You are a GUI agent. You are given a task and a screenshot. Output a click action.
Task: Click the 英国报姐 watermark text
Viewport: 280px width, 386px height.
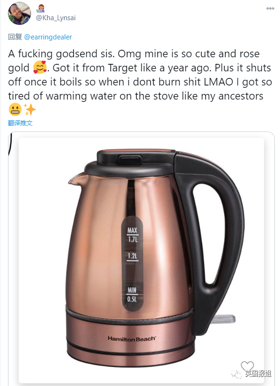(x=258, y=373)
